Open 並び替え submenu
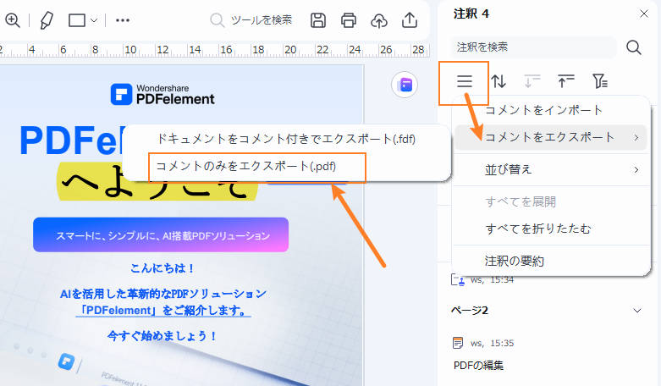 551,170
